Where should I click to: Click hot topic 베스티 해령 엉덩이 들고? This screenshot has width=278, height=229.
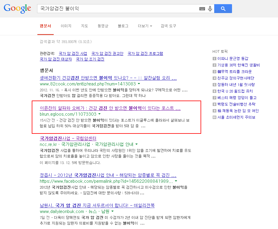click(237, 98)
